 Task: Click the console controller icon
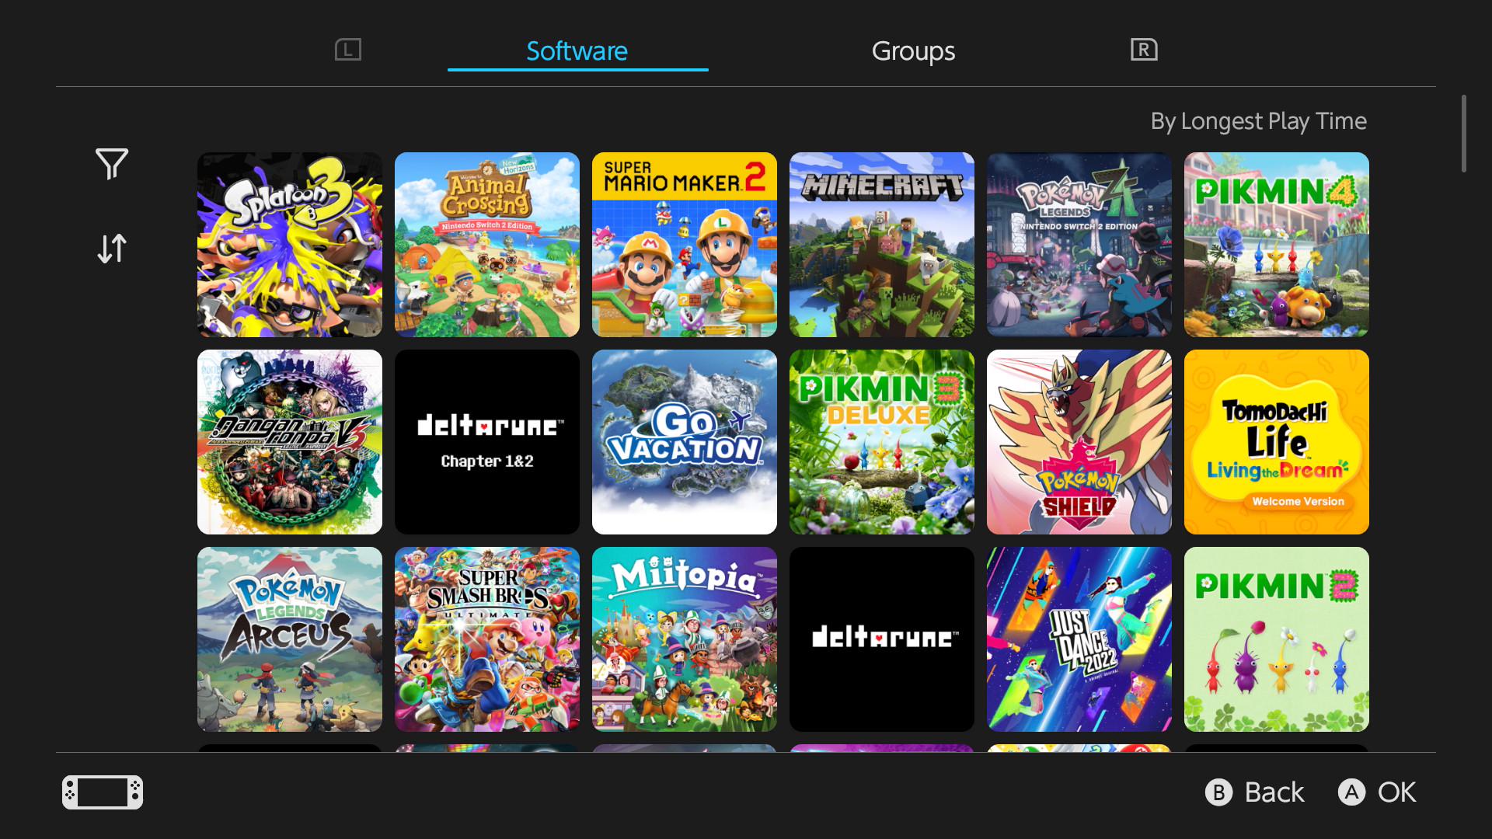[x=103, y=792]
